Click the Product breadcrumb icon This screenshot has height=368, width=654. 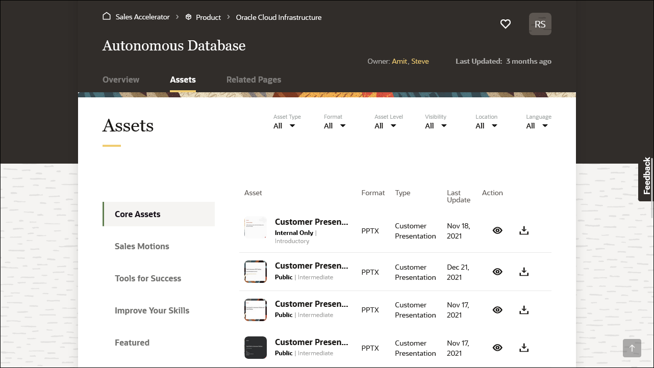tap(188, 17)
